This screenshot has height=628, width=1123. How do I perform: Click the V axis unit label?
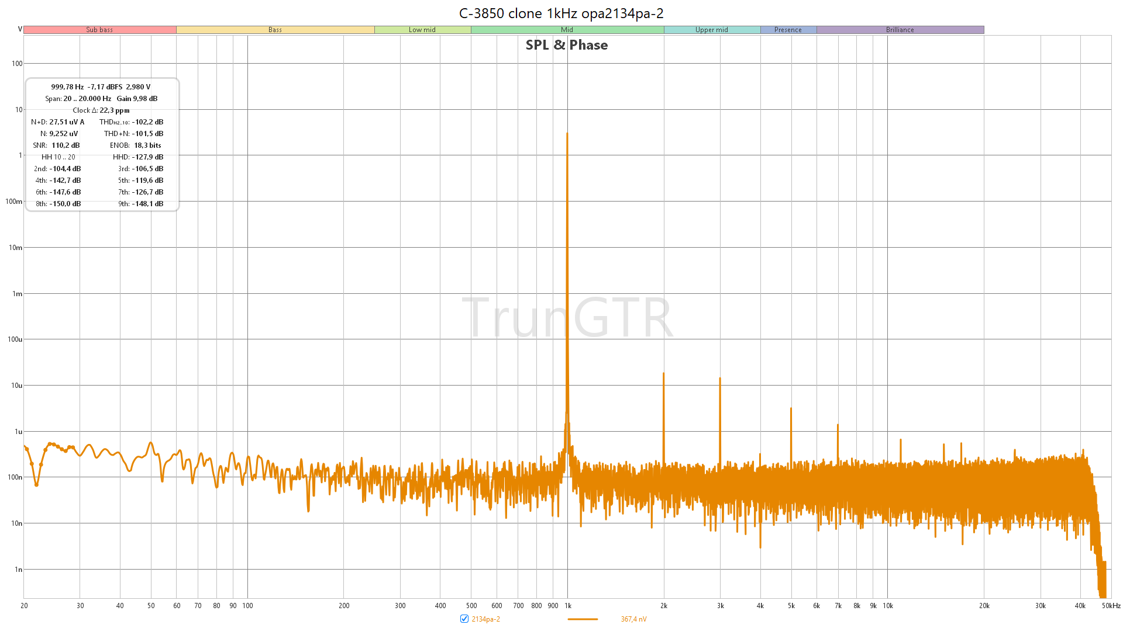(x=20, y=29)
